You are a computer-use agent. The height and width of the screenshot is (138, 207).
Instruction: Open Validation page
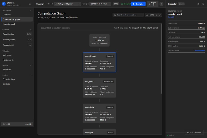pyautogui.click(x=17, y=55)
